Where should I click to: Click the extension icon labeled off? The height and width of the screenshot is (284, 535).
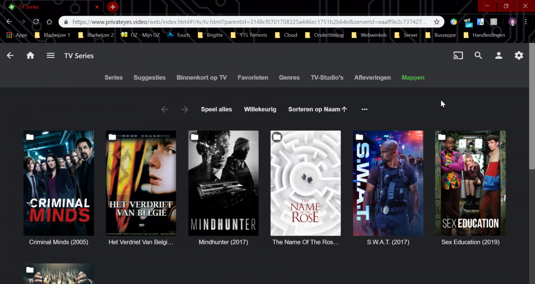pyautogui.click(x=468, y=22)
